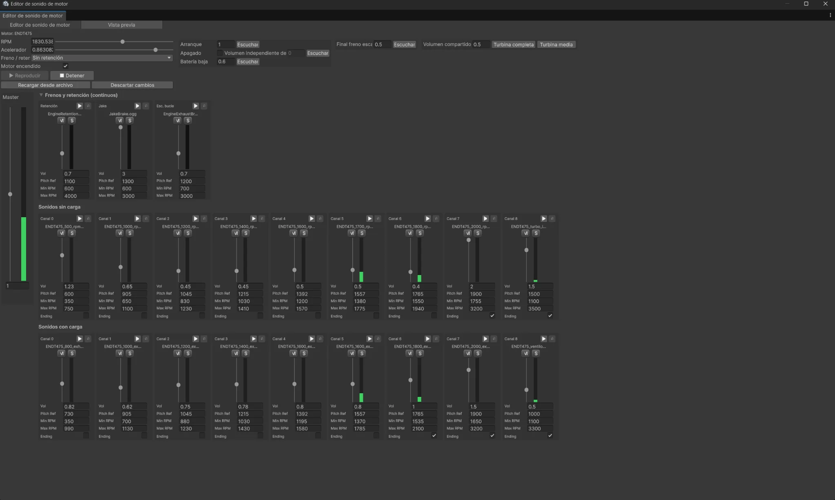Click revert icon of sin carga Canal 4
This screenshot has width=835, height=500.
tap(320, 219)
